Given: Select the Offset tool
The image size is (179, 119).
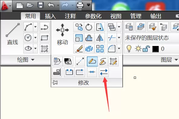Looking at the screenshot, I should pyautogui.click(x=89, y=38).
